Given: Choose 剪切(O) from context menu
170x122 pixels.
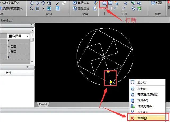Looking at the screenshot, I should (147, 112).
